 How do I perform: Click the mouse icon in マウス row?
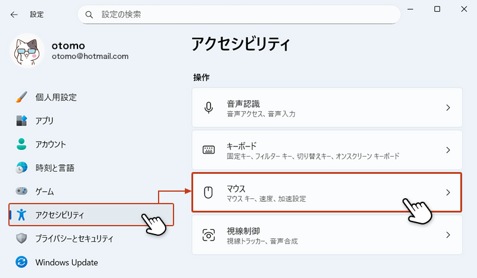click(x=208, y=192)
